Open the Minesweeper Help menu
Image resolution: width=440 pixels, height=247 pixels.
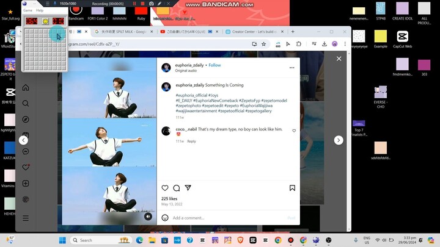40,10
